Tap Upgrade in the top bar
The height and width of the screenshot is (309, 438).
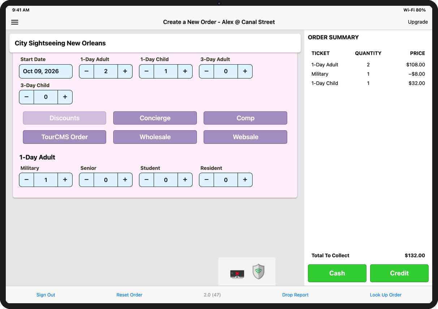[418, 22]
